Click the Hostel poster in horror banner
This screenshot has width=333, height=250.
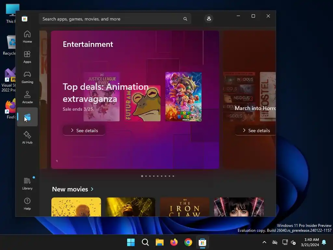click(268, 96)
